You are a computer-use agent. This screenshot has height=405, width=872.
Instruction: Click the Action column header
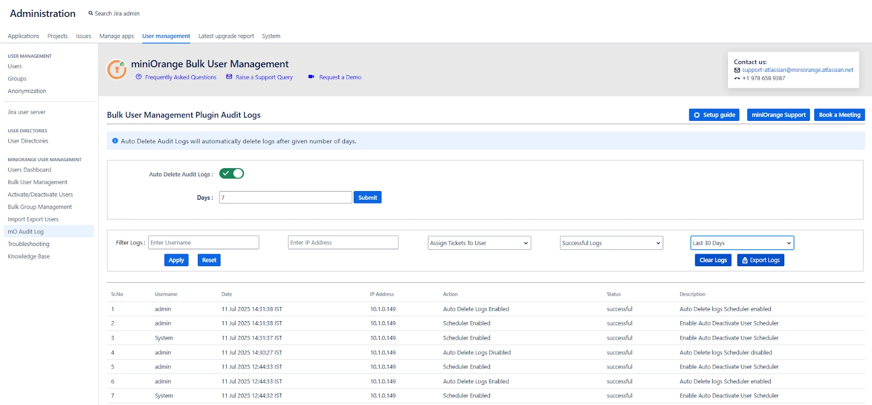click(450, 294)
